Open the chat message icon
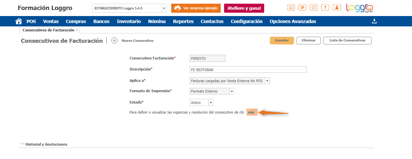This screenshot has height=159, width=412. click(x=291, y=7)
